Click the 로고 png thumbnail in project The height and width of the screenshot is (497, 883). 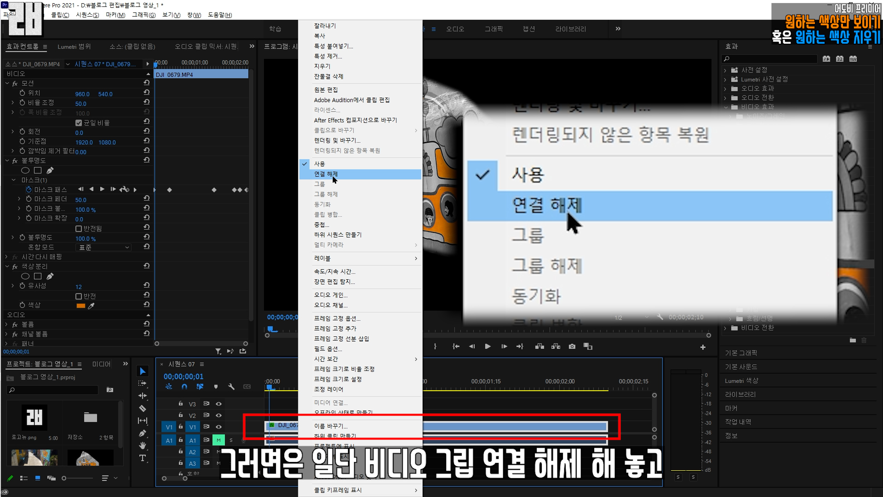(34, 417)
